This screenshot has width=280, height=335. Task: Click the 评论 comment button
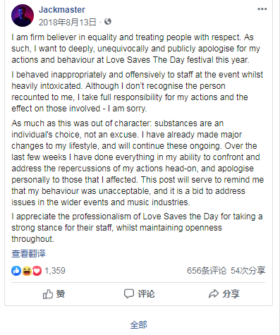[x=139, y=294]
